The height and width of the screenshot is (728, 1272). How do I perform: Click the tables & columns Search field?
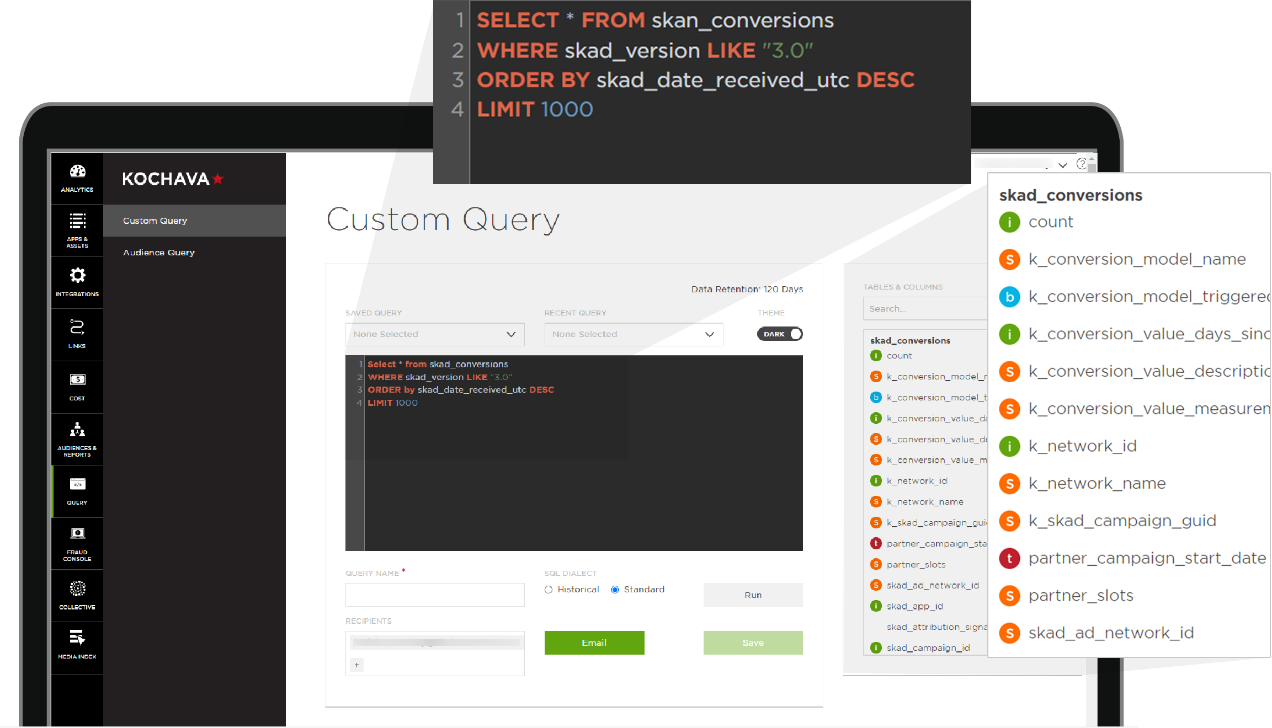pos(925,309)
